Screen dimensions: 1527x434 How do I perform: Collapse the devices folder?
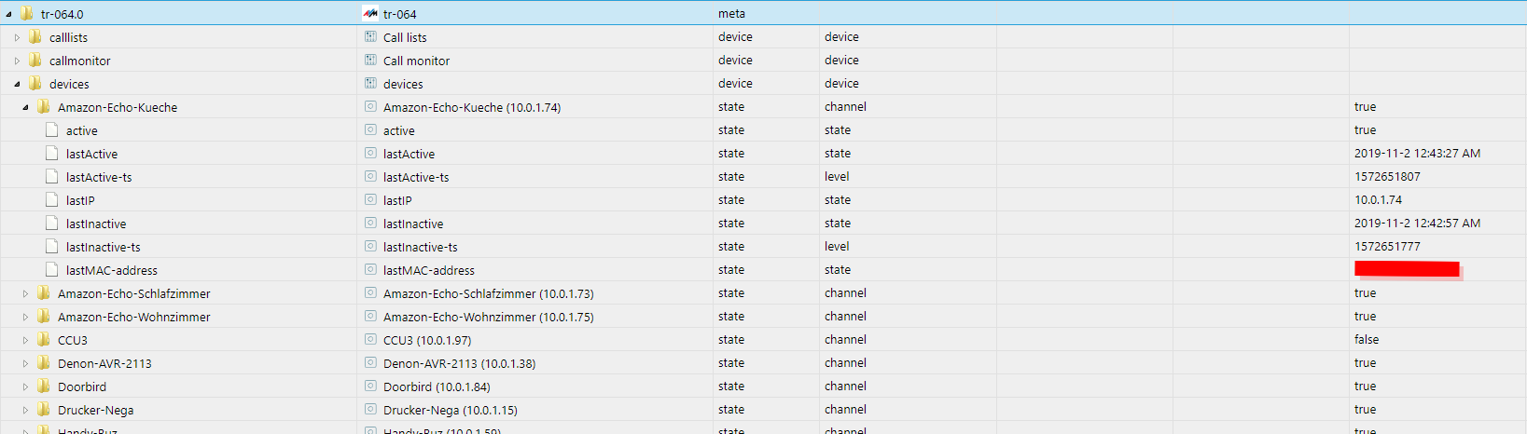click(x=17, y=84)
